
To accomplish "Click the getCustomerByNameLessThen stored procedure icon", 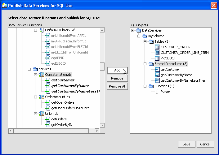I will pos(157,80).
